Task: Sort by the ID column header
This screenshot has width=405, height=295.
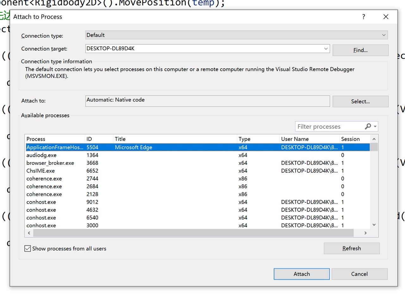Action: click(99, 139)
